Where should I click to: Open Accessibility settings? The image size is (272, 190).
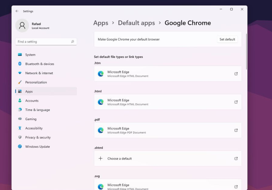[x=46, y=128]
